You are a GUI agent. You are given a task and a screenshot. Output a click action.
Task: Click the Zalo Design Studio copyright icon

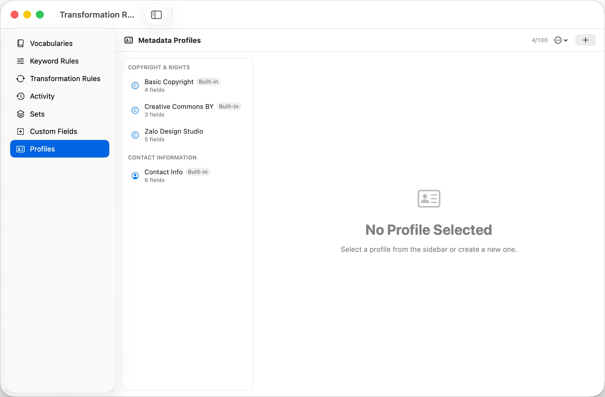tap(135, 135)
